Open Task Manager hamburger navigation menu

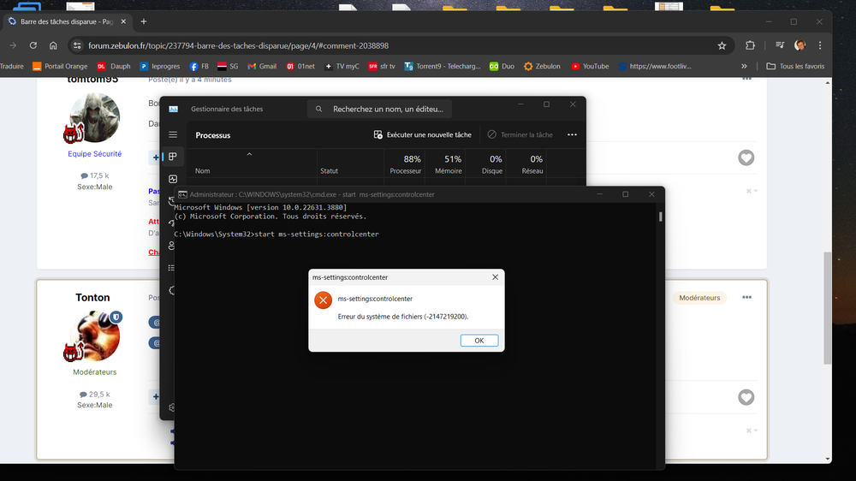173,134
